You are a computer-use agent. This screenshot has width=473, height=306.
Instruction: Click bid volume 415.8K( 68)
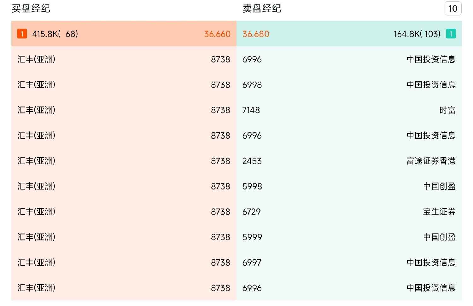pos(55,34)
